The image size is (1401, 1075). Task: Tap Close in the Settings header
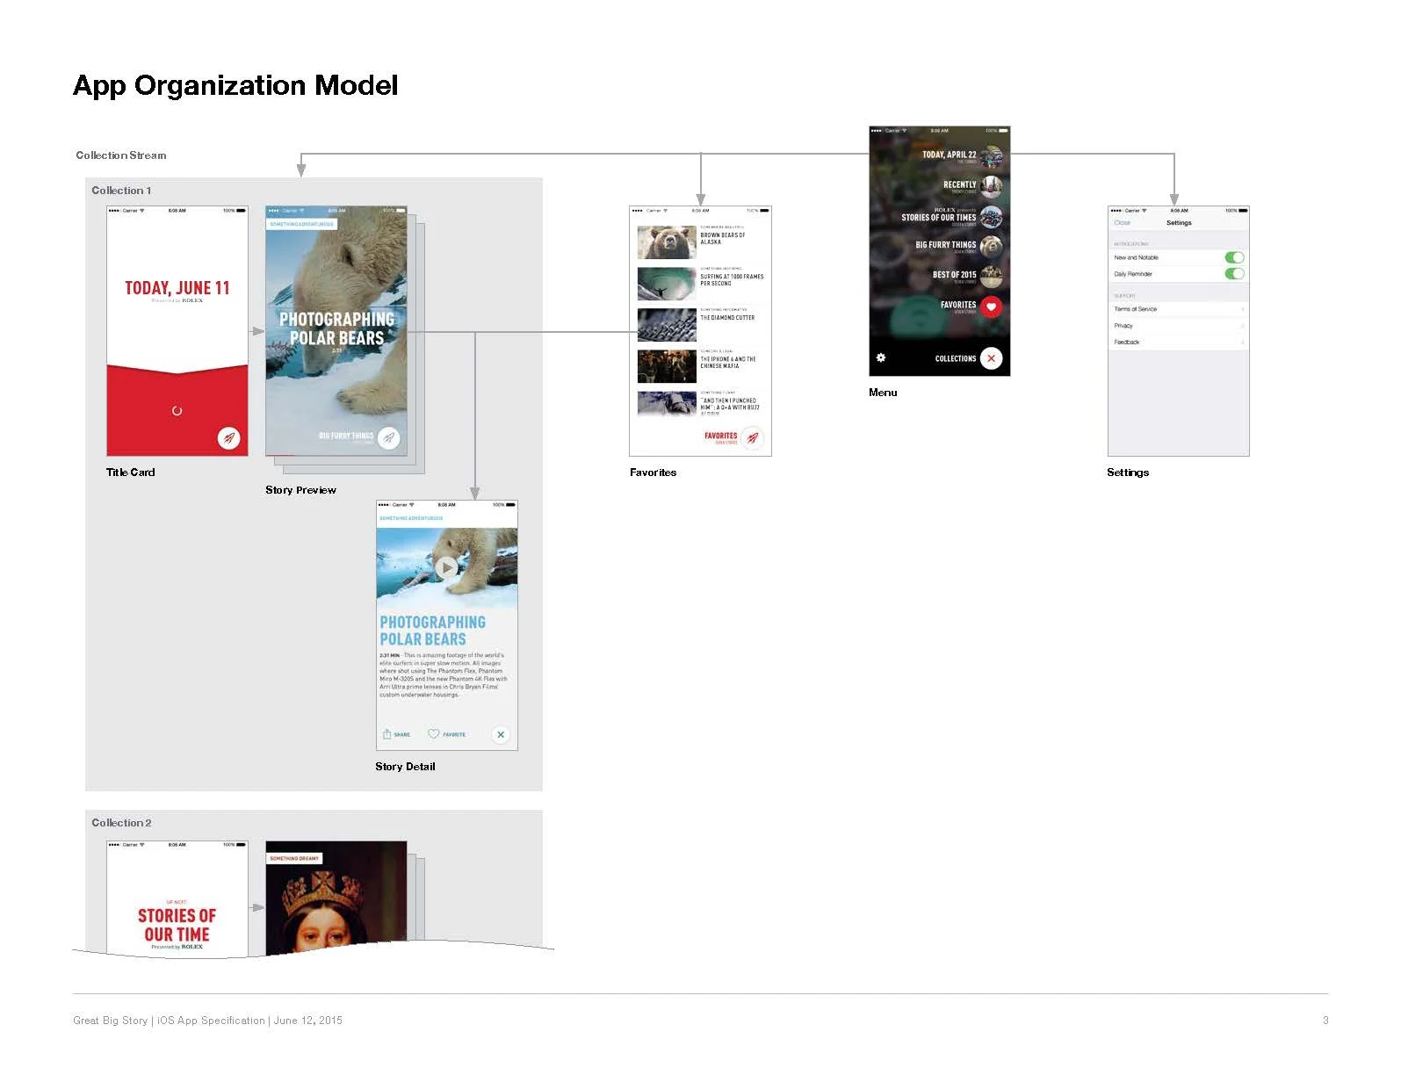1122,223
